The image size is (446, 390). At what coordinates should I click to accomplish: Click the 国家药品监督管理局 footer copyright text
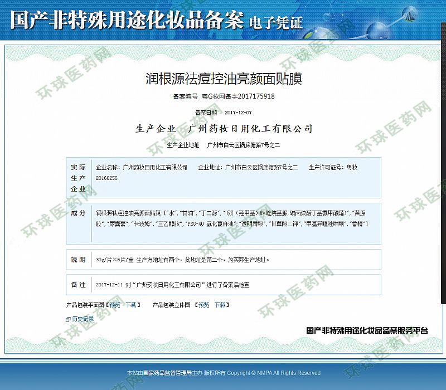(x=223, y=373)
